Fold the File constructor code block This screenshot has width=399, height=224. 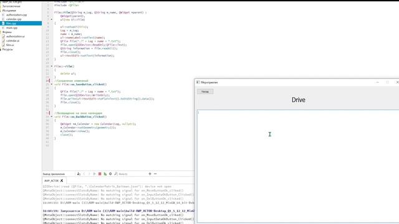[x=51, y=19]
